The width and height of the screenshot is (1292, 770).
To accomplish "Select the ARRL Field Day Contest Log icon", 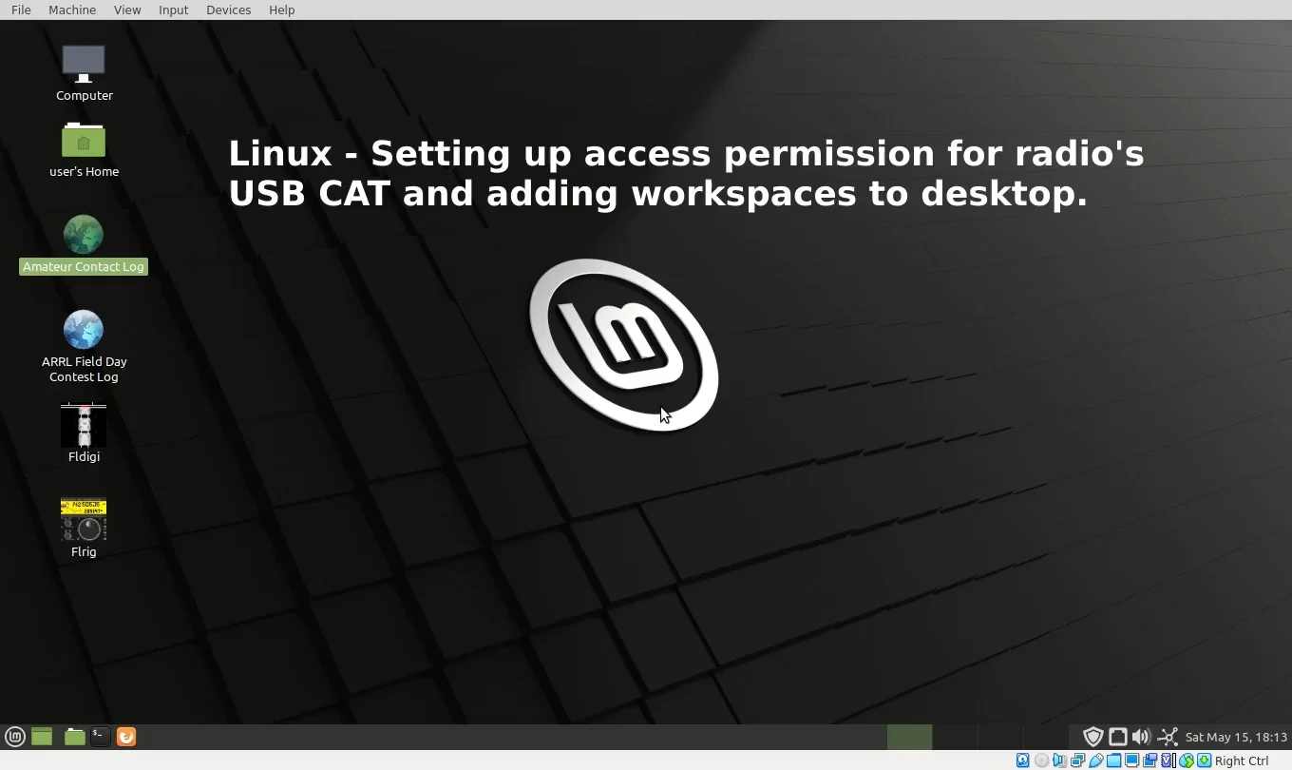I will pyautogui.click(x=84, y=346).
